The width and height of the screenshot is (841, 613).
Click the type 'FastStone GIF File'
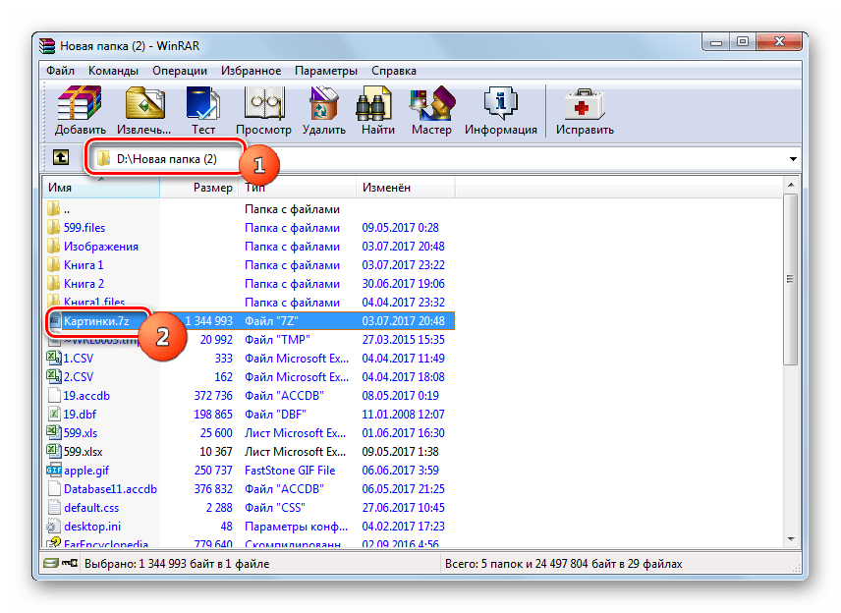[290, 471]
